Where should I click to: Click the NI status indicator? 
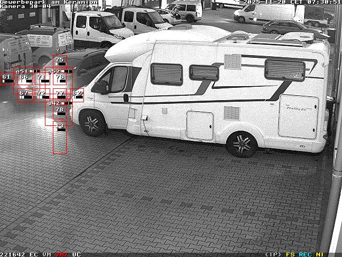[x=319, y=254]
